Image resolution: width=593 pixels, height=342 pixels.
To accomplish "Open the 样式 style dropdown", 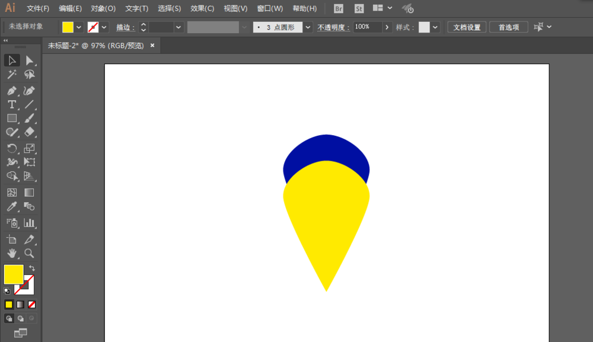I will point(436,27).
